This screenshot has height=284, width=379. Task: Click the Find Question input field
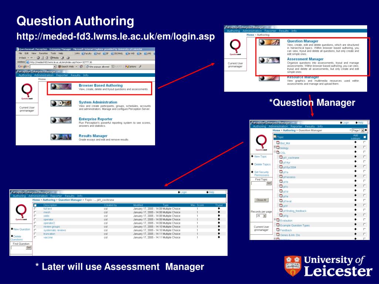(x=18, y=247)
